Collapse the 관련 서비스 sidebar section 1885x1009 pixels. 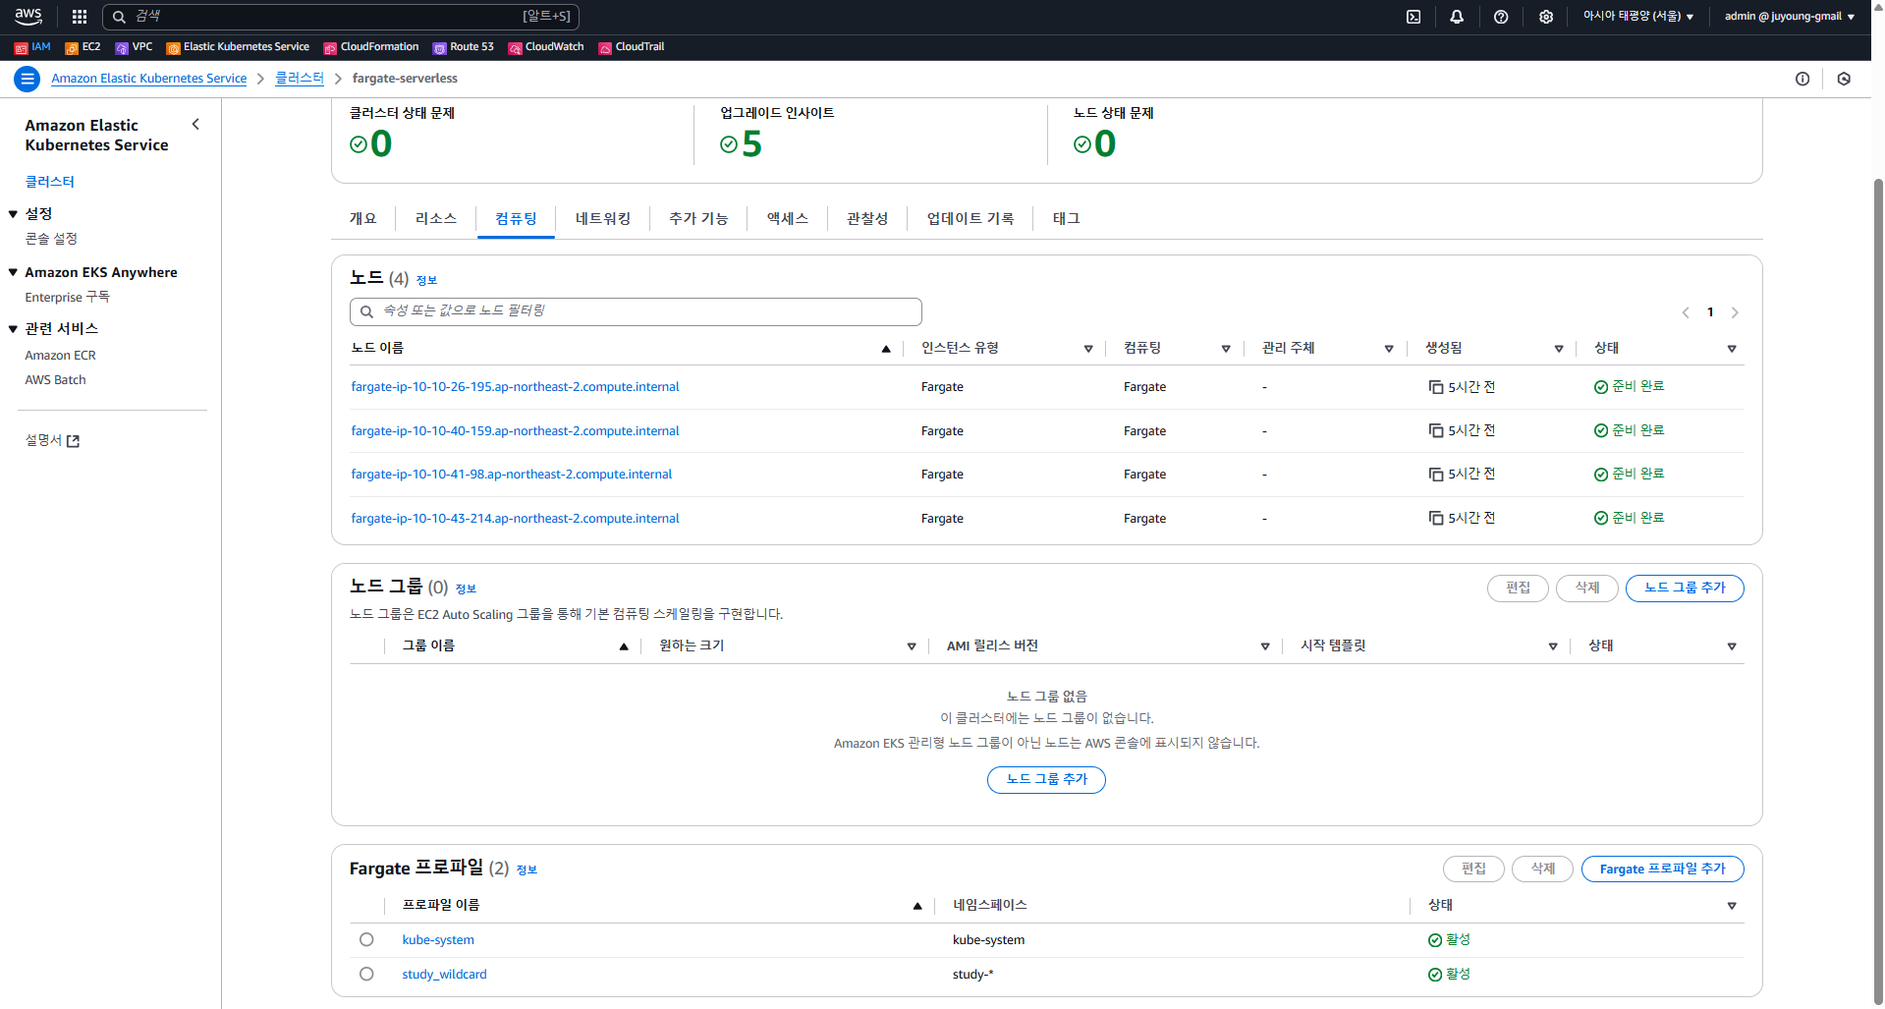14,328
